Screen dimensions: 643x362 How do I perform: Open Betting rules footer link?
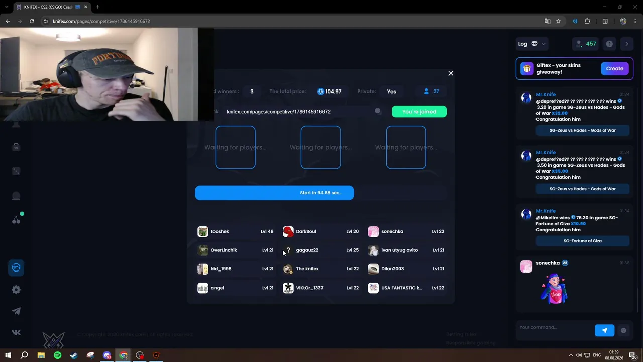tap(461, 334)
